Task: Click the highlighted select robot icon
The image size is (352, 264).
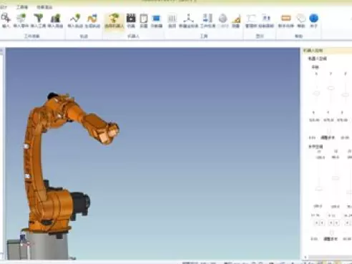Action: (x=114, y=21)
